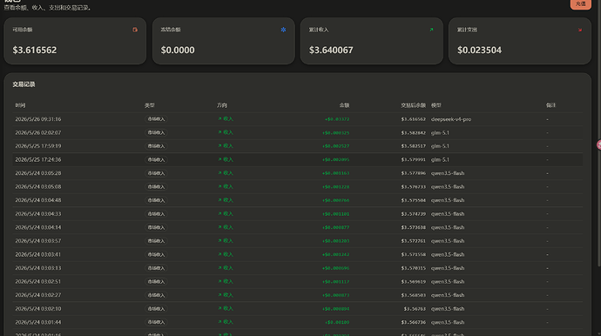
Task: Select timestamp 2026/5/25 17:59:19
Action: click(38, 146)
